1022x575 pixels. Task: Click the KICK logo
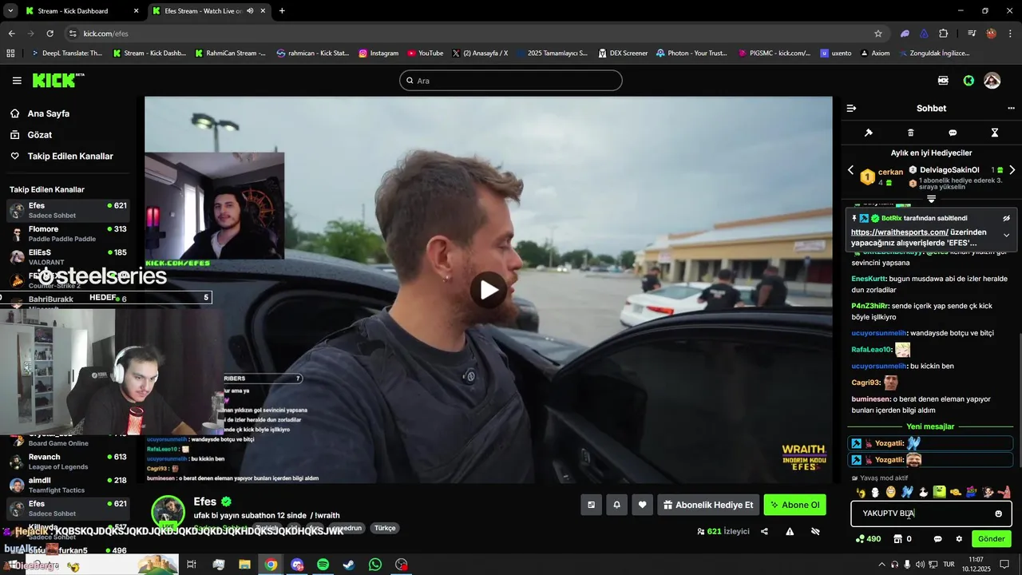pos(57,80)
